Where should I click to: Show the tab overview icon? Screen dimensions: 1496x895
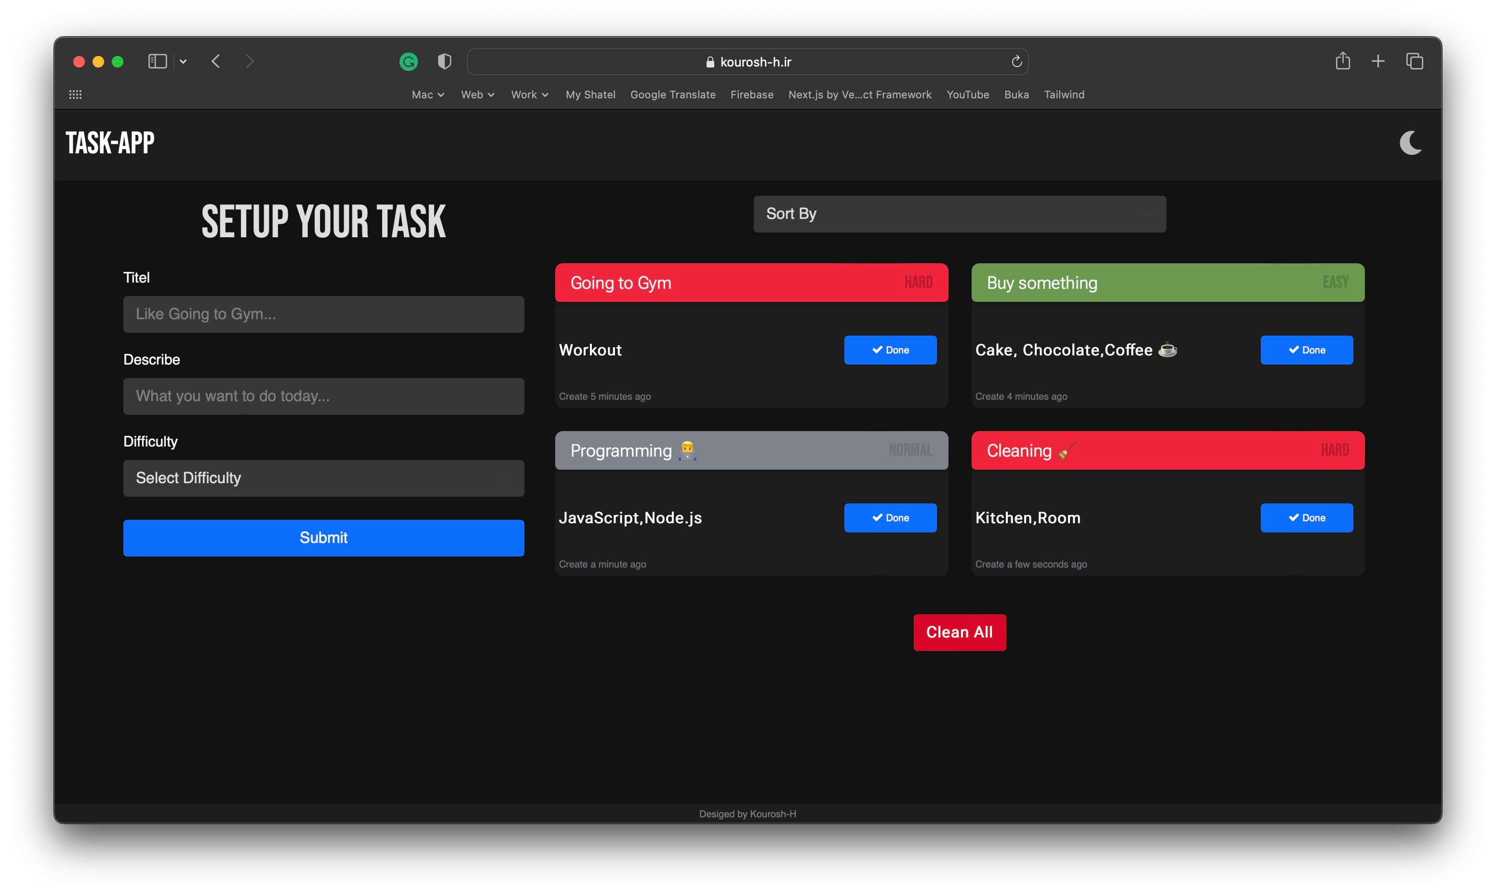pyautogui.click(x=1414, y=62)
